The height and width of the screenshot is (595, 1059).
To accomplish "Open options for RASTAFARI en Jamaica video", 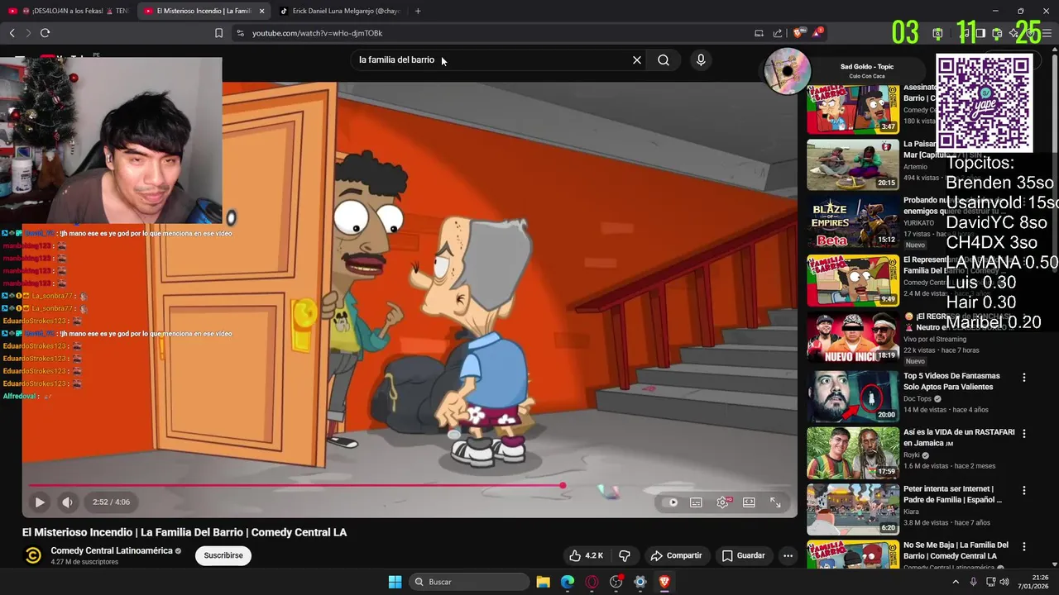I will coord(1024,433).
